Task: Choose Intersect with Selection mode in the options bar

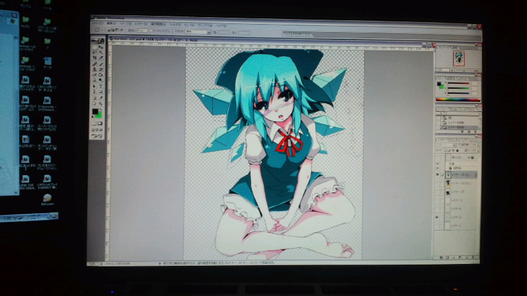Action: [x=122, y=30]
